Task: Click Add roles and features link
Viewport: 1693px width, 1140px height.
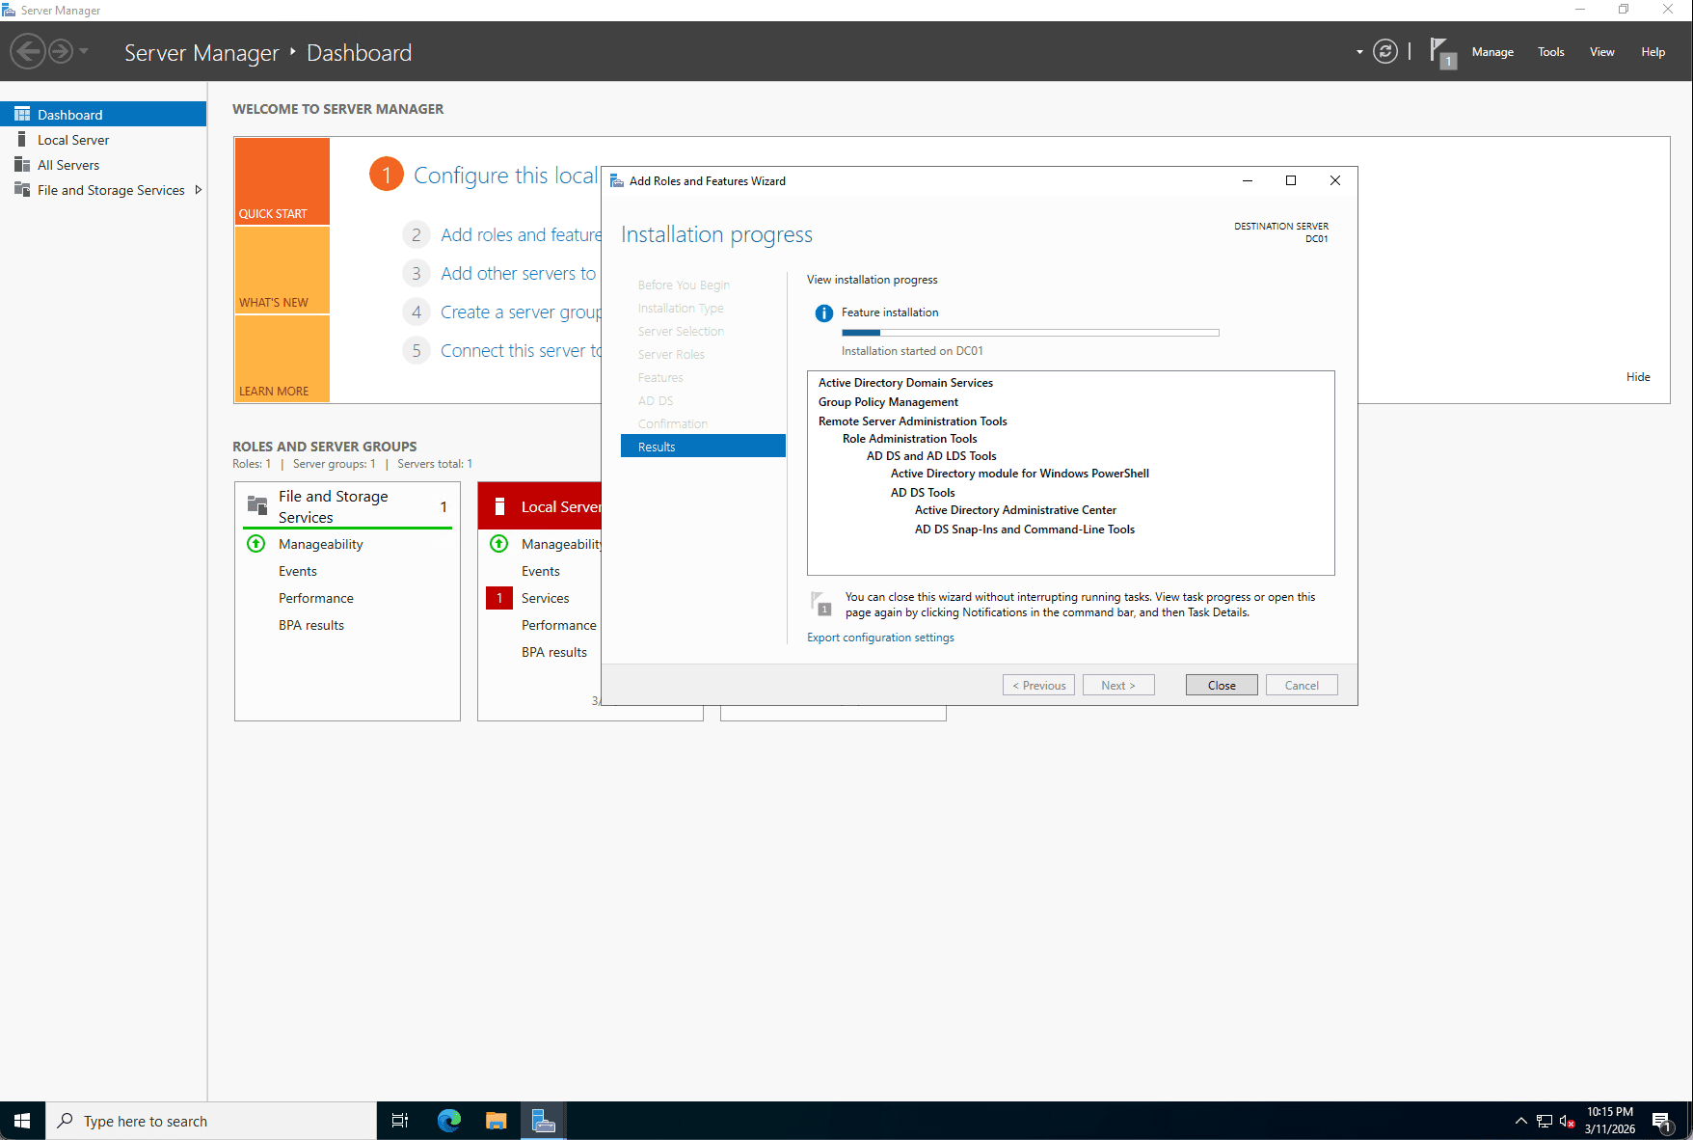Action: [x=521, y=234]
